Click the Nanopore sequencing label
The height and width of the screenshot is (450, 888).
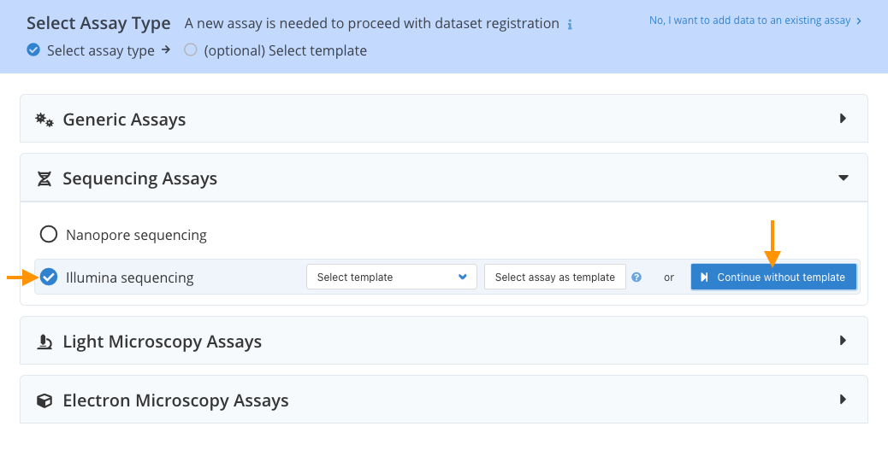pyautogui.click(x=137, y=235)
